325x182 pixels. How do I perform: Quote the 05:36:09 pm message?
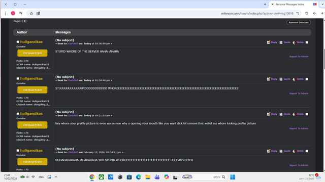point(285,42)
